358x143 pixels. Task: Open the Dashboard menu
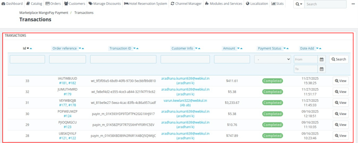point(12,3)
